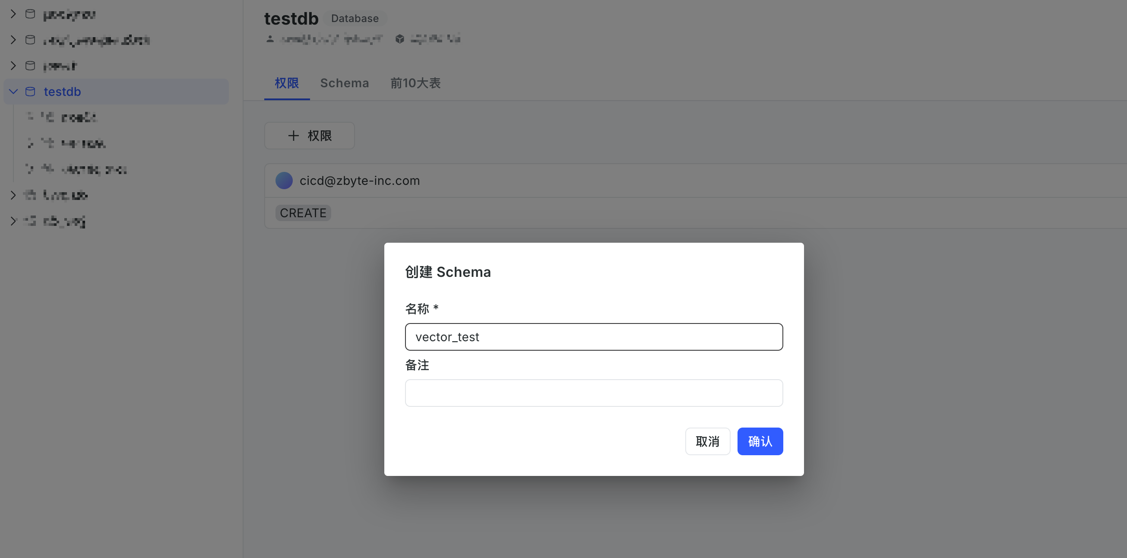
Task: Click the CREATE permission tag
Action: pyautogui.click(x=303, y=212)
